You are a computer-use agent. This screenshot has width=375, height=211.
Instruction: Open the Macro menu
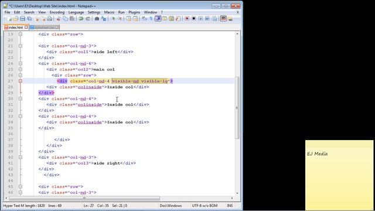[109, 12]
